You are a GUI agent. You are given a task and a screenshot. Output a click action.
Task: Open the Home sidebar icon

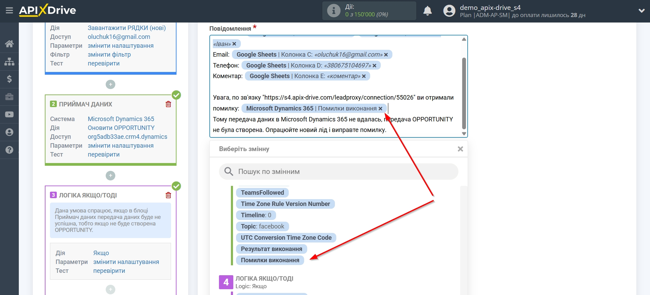click(x=9, y=44)
